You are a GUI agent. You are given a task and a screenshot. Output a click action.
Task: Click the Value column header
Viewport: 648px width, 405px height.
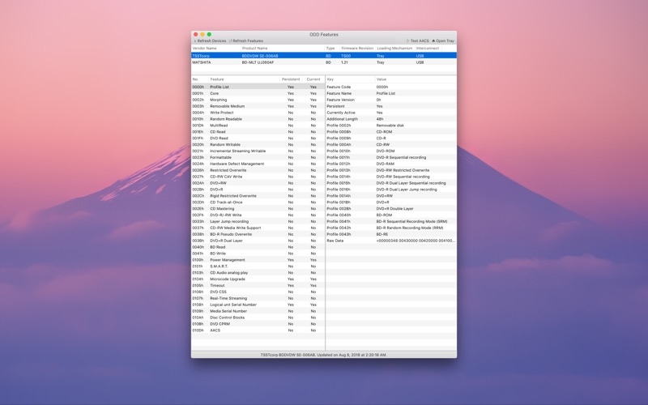point(416,79)
